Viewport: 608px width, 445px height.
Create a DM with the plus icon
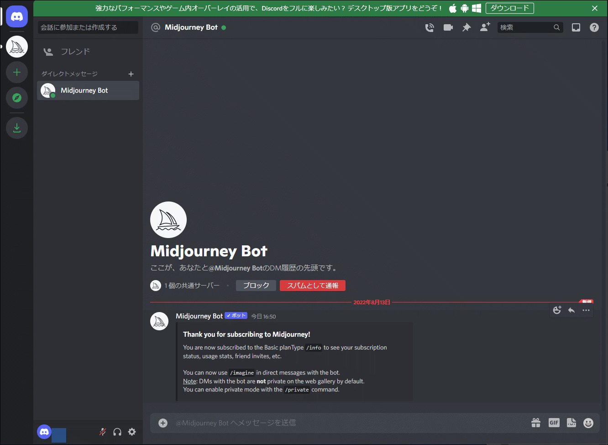[131, 74]
